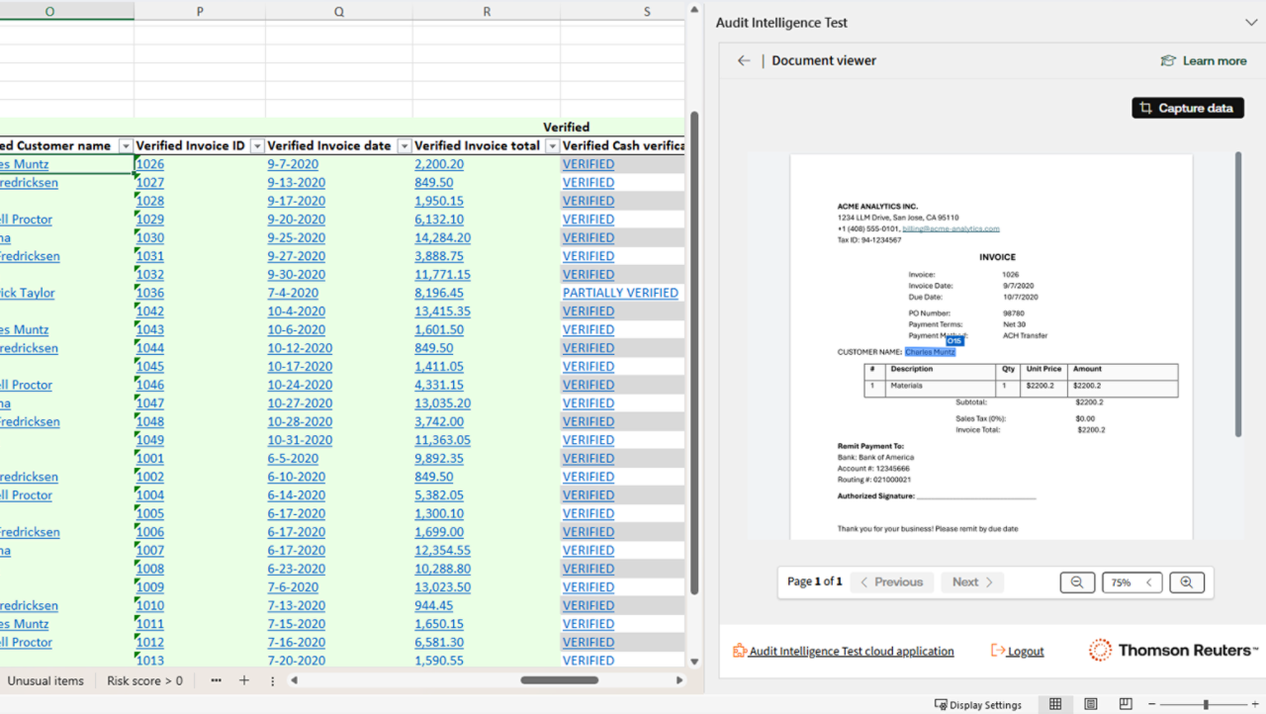Click the Excel zoom slider handle
The height and width of the screenshot is (714, 1266).
[1205, 704]
